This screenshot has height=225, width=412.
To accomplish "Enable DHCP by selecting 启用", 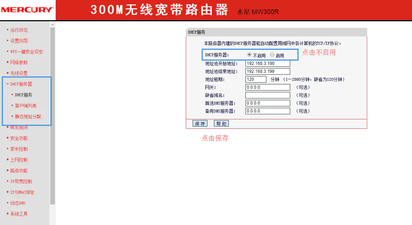I will click(272, 54).
